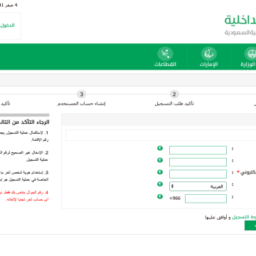256x256 pixels.
Task: Click the و أوافق عليها agreement text
Action: 218,217
